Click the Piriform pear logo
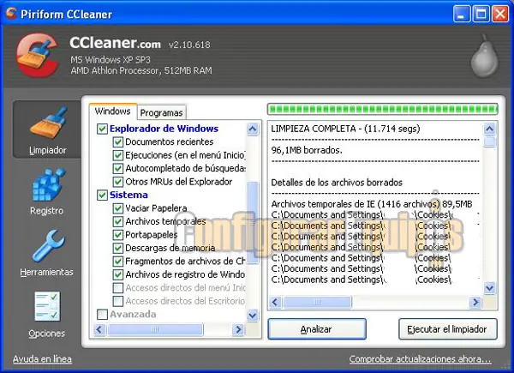The height and width of the screenshot is (373, 514). pyautogui.click(x=485, y=57)
